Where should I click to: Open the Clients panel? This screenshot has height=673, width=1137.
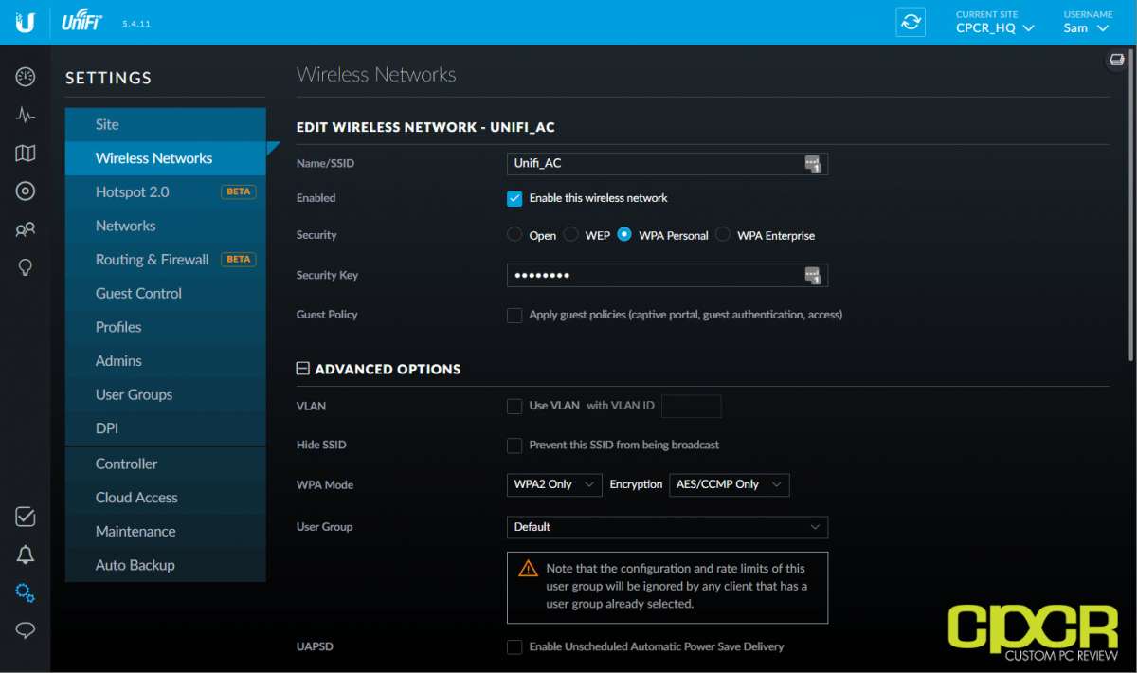point(24,228)
